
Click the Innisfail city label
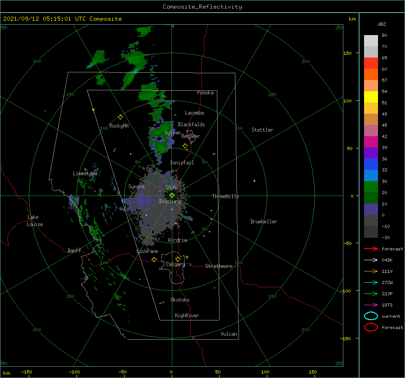coord(182,163)
